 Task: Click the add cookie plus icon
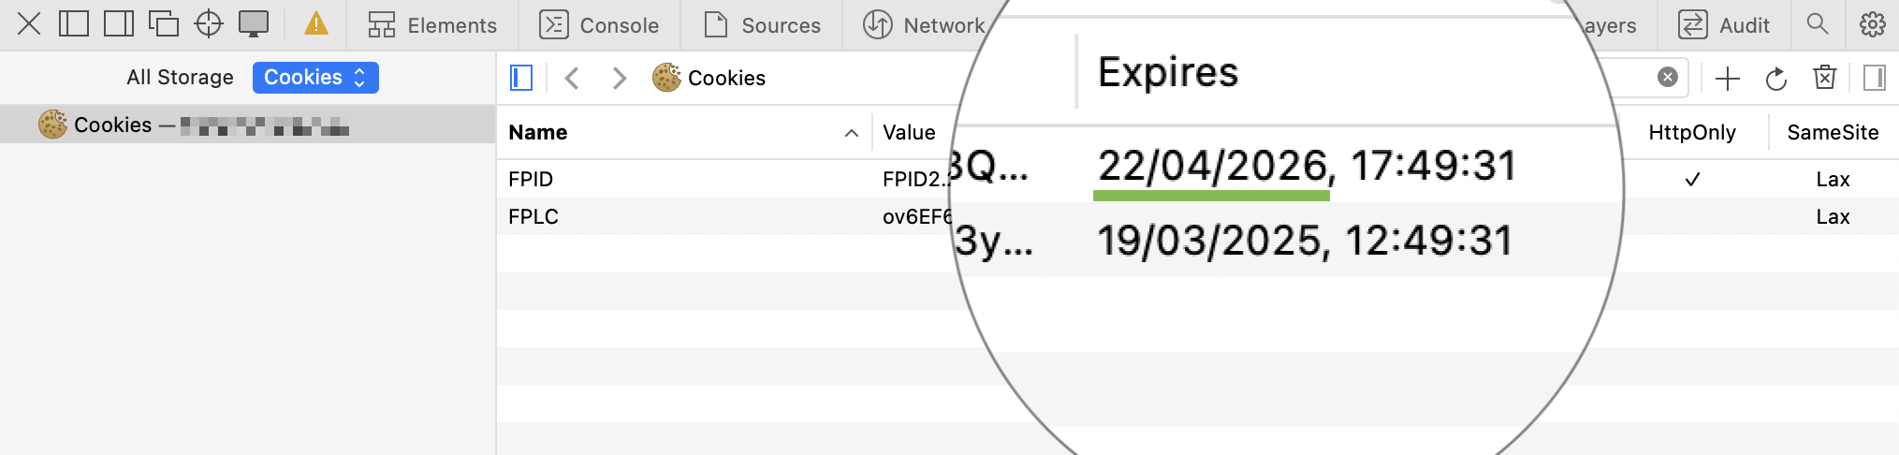(1727, 79)
